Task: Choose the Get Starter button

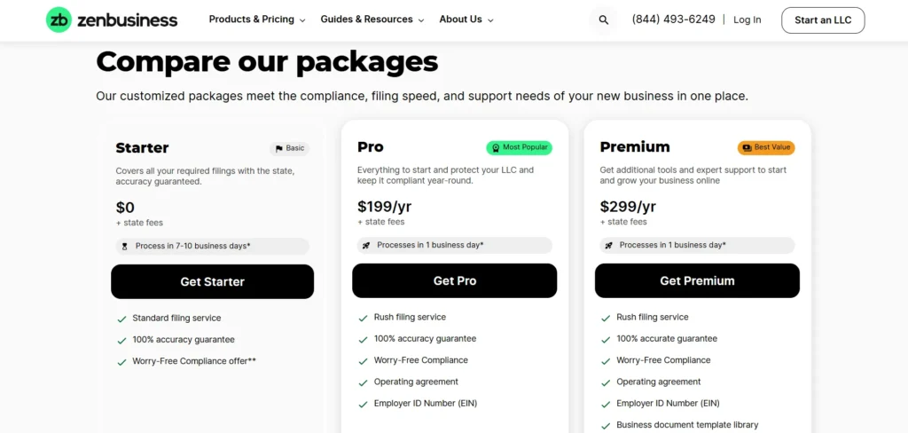Action: (212, 281)
